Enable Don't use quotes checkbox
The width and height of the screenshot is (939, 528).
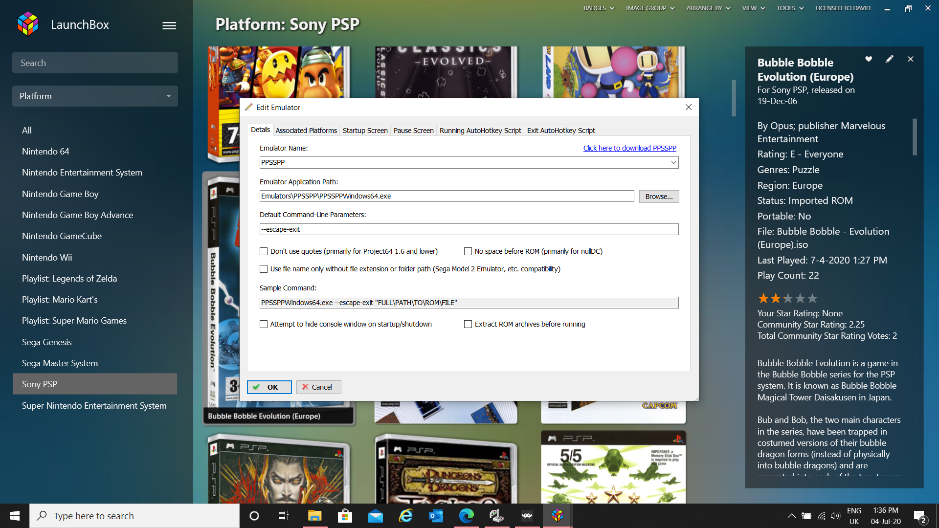click(x=264, y=251)
